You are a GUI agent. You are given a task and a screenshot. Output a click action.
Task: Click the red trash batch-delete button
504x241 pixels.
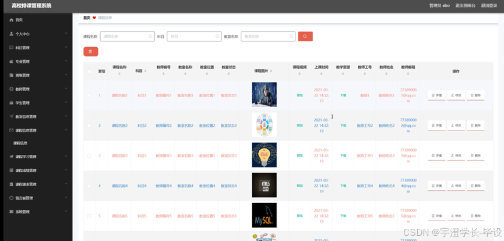coord(91,51)
